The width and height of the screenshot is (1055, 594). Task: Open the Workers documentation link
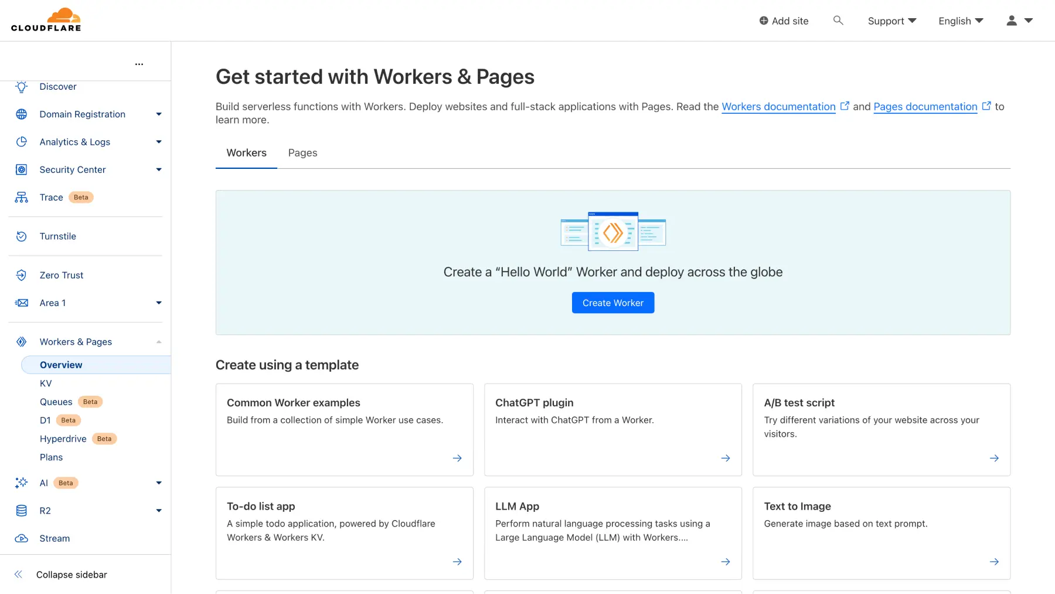pos(778,107)
